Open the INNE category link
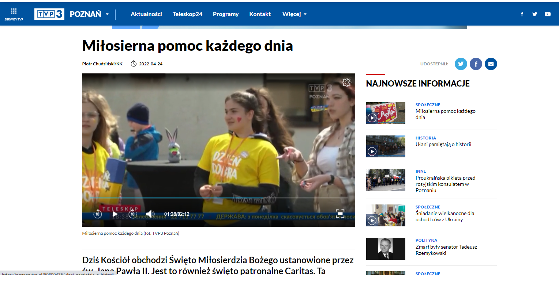 pyautogui.click(x=421, y=171)
